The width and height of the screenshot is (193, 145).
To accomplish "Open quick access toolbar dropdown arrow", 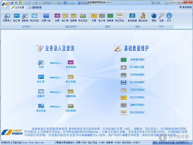I will point(26,3).
